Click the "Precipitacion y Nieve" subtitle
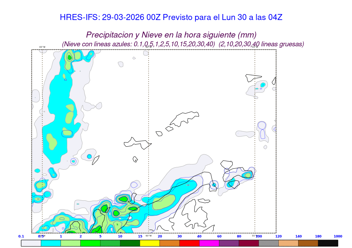 tap(171, 35)
